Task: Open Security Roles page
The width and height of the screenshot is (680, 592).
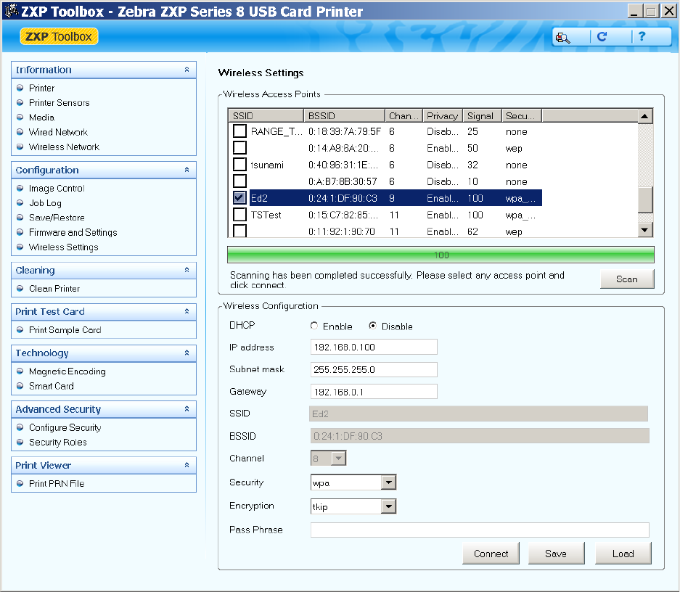Action: (x=57, y=443)
